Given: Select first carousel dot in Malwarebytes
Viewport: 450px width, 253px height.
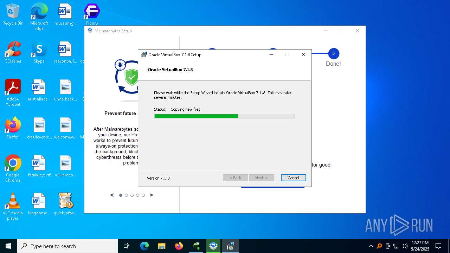Looking at the screenshot, I should point(121,195).
